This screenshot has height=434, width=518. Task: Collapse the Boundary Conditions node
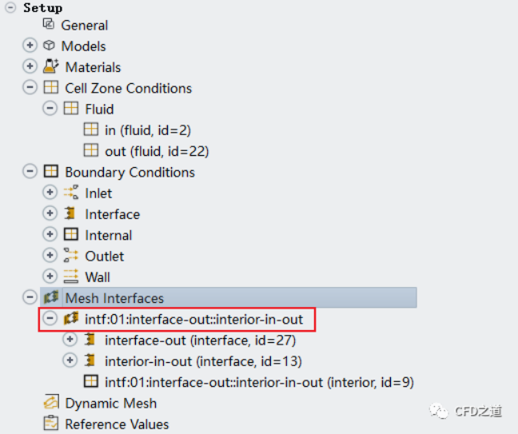[30, 172]
